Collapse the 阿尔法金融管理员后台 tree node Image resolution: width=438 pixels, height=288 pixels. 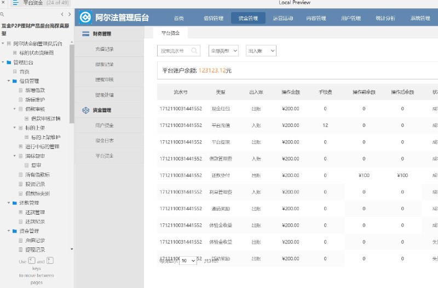point(3,43)
